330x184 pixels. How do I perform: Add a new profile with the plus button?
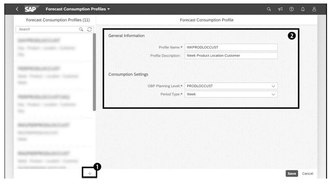(89, 174)
